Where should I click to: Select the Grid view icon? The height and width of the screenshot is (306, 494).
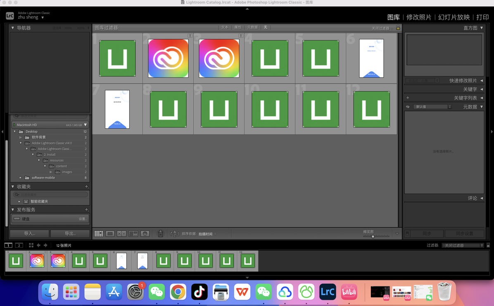pos(99,233)
